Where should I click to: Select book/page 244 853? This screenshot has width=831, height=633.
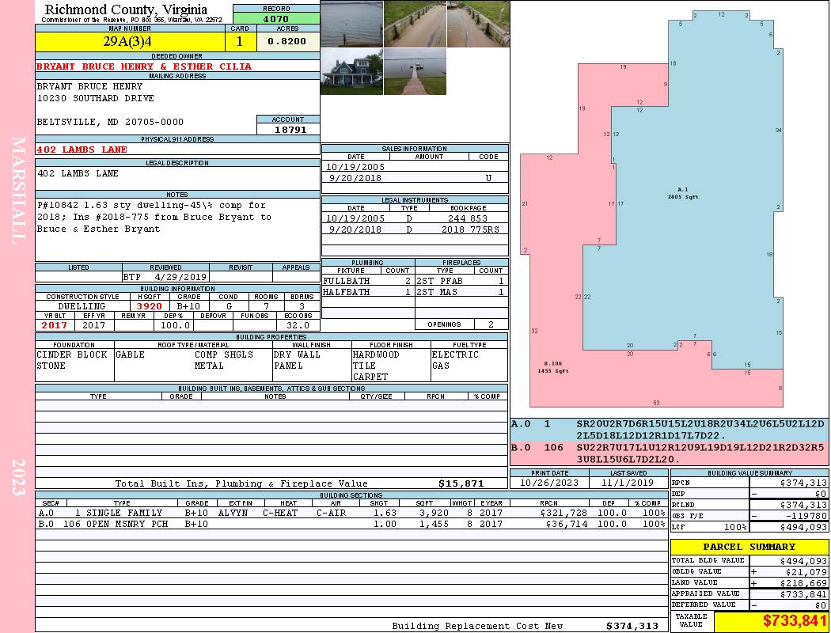pos(468,218)
